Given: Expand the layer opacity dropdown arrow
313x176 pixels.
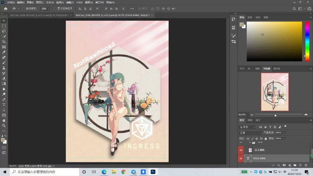Looking at the screenshot, I should [284, 133].
